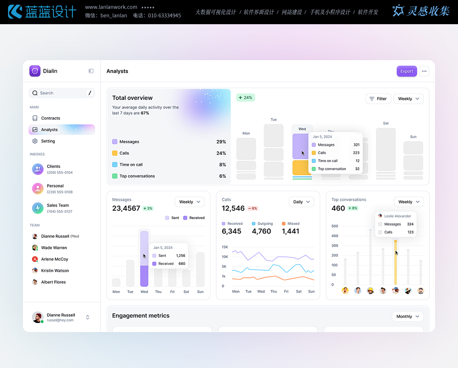Image resolution: width=458 pixels, height=368 pixels.
Task: Select Wade Warren from the team list
Action: [x=54, y=248]
